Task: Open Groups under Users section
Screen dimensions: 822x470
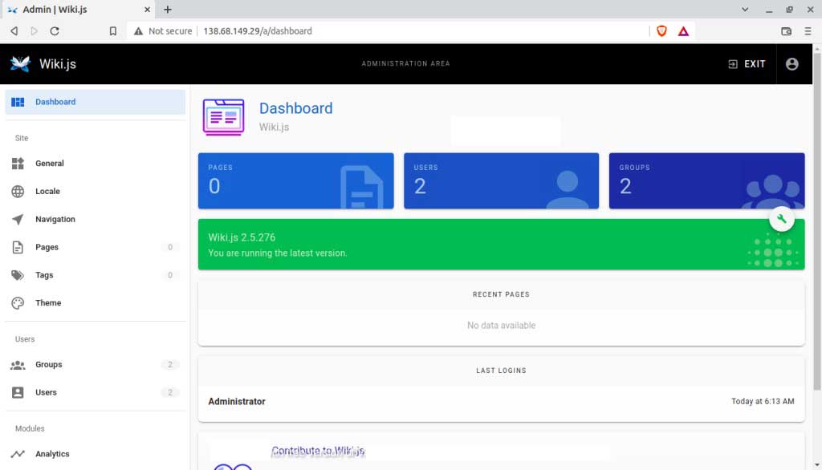Action: tap(48, 365)
